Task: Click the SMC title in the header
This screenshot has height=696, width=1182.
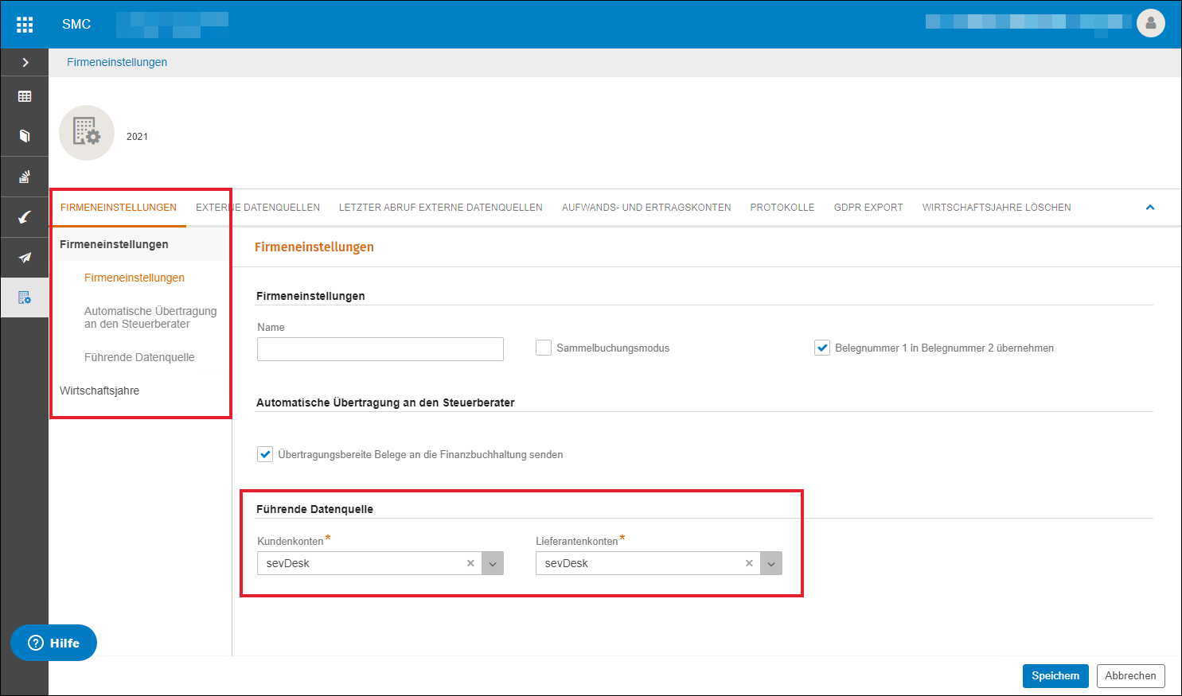Action: point(76,24)
